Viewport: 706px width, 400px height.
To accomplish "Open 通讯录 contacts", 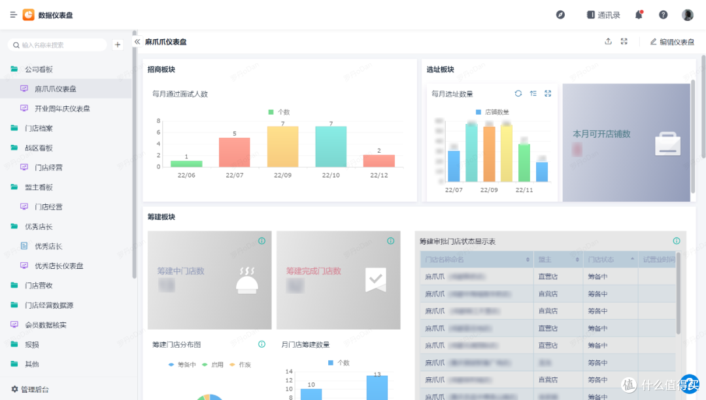I will click(603, 15).
